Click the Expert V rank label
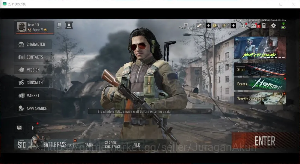 (38, 30)
